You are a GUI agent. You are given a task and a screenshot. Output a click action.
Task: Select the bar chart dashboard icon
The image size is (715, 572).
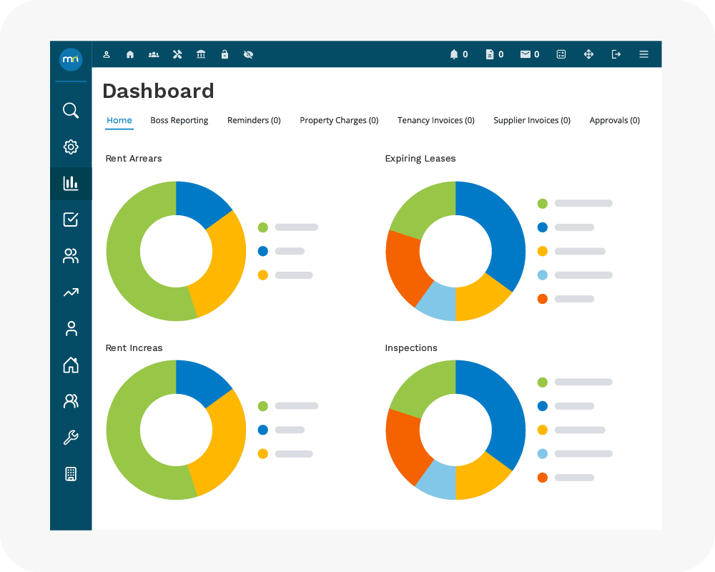pyautogui.click(x=70, y=184)
